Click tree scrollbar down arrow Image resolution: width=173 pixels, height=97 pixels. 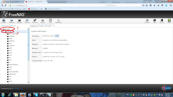click(28, 82)
